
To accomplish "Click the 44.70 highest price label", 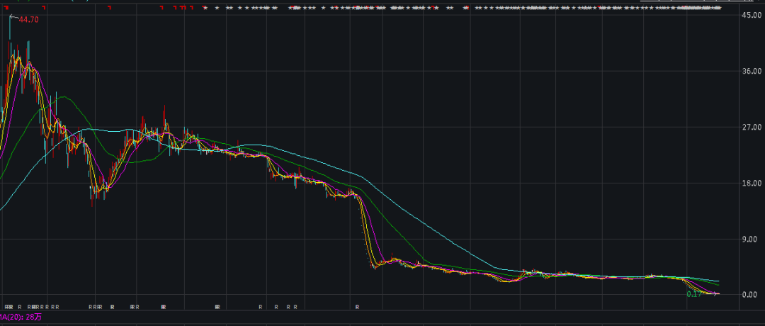I will tap(29, 19).
